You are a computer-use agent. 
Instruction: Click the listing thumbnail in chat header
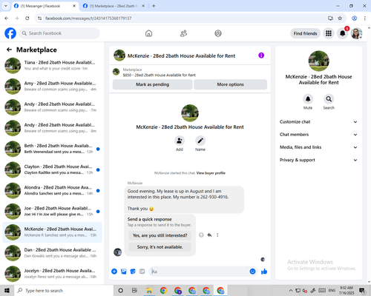(119, 55)
